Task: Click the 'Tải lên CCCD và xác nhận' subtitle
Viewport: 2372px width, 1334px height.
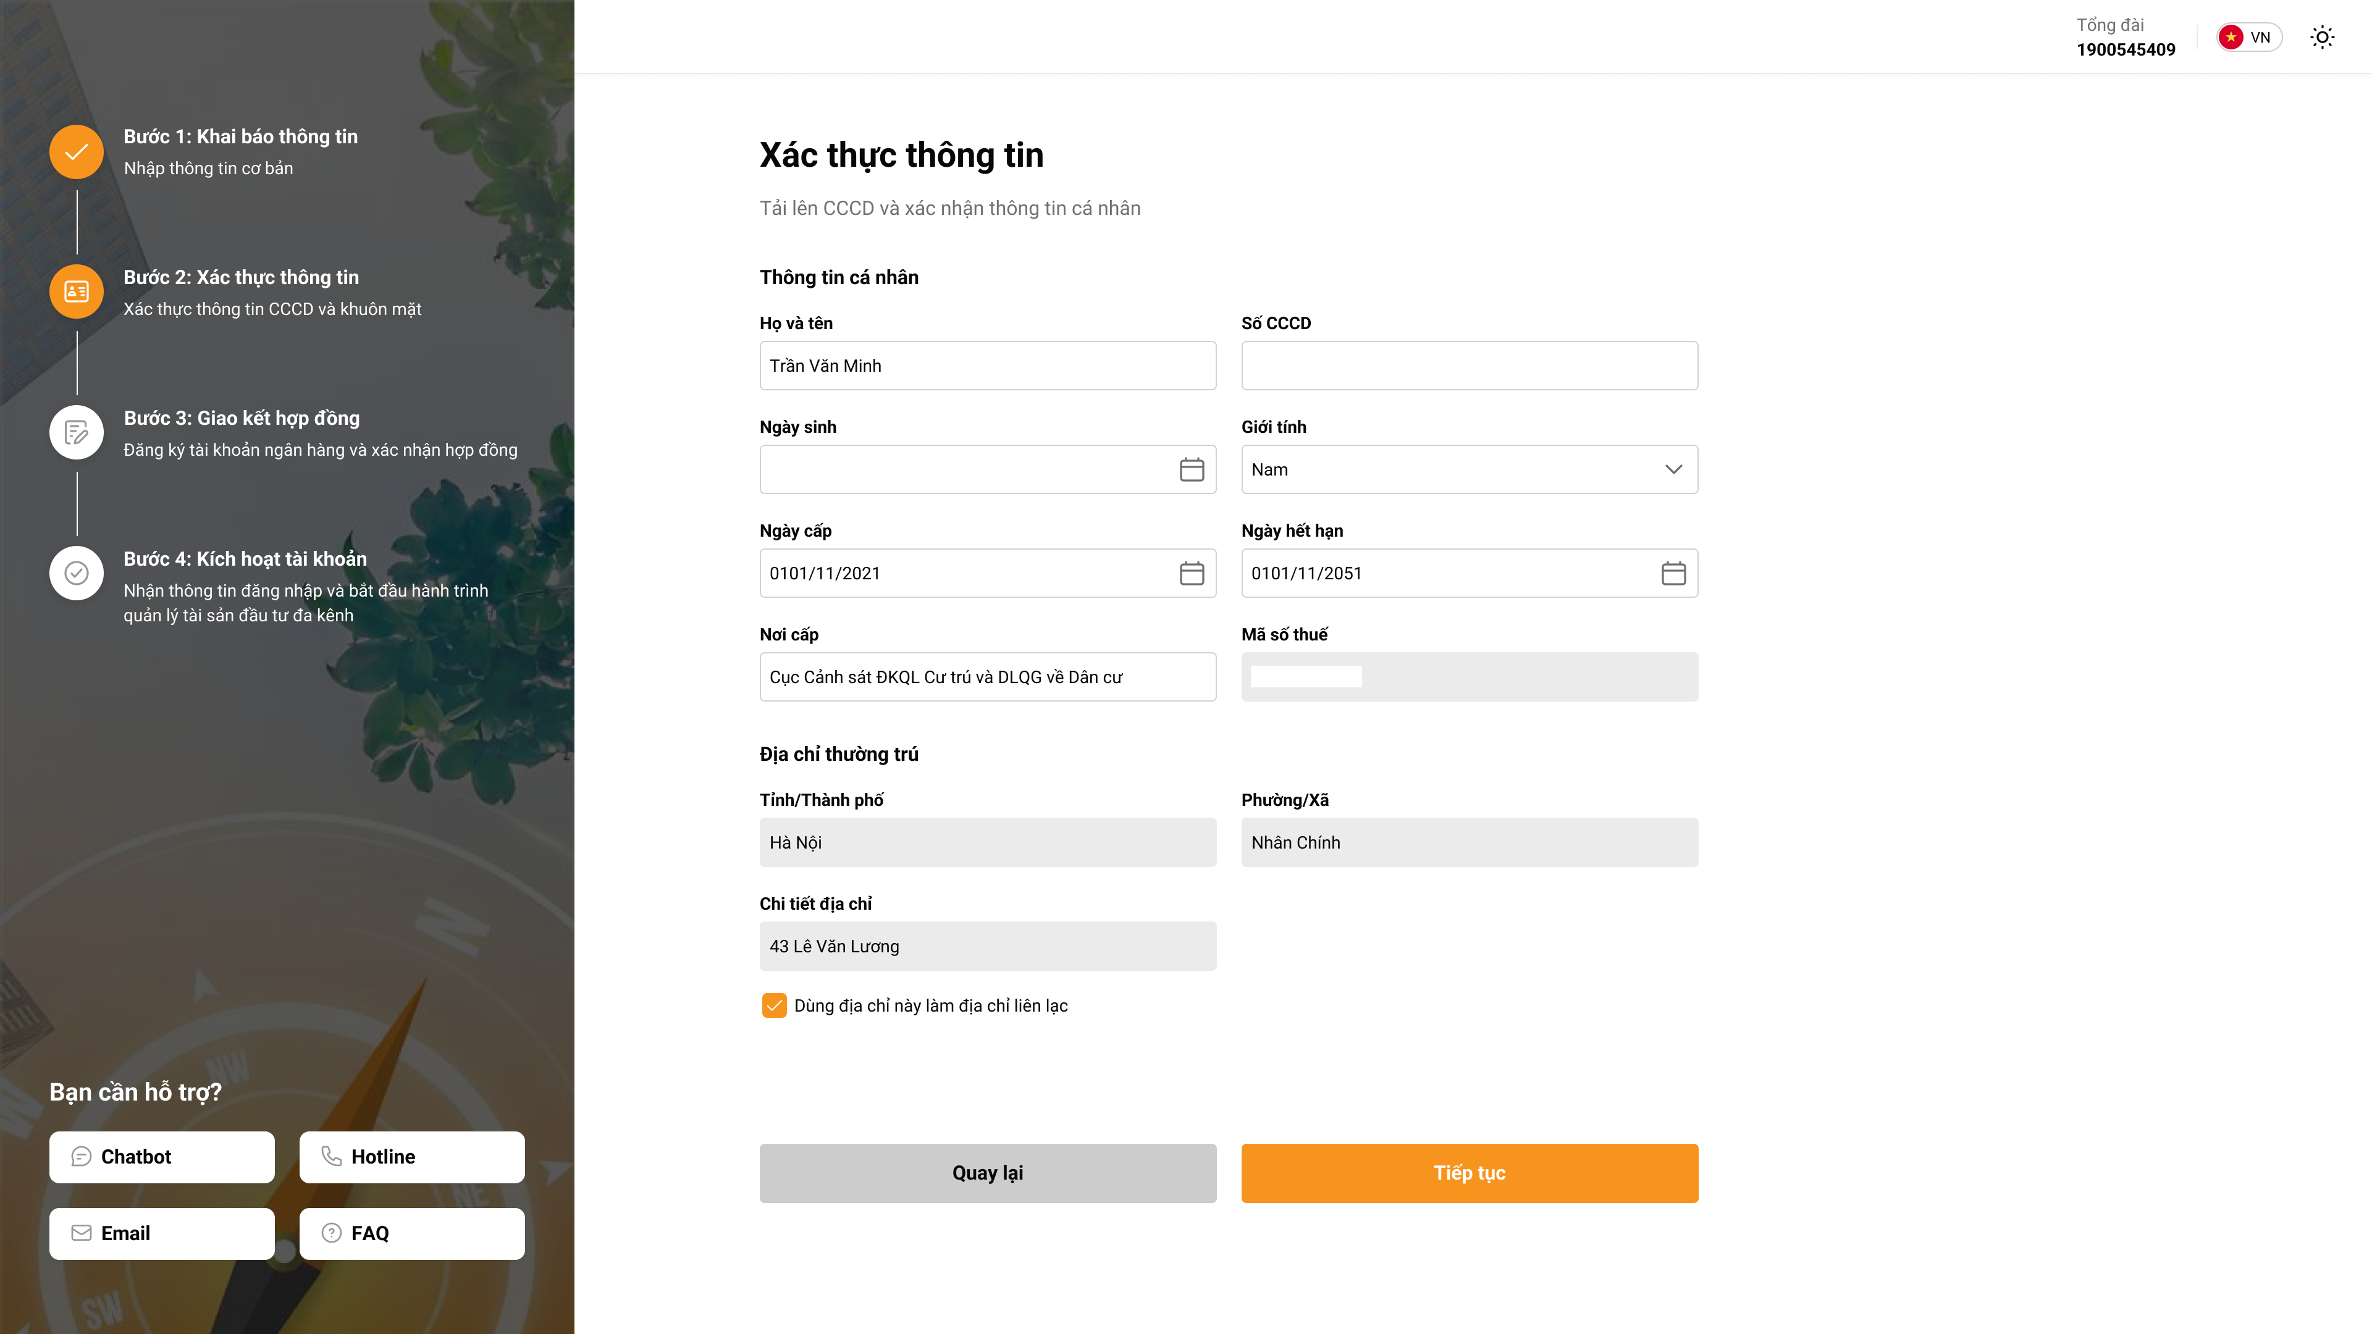Action: (949, 208)
